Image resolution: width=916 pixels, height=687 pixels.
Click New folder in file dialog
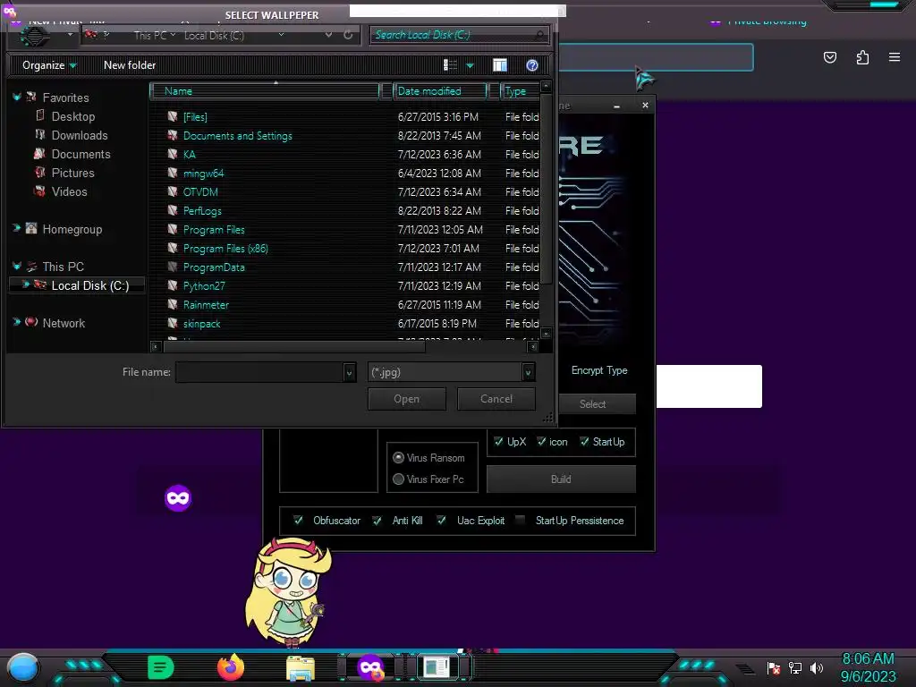coord(130,65)
